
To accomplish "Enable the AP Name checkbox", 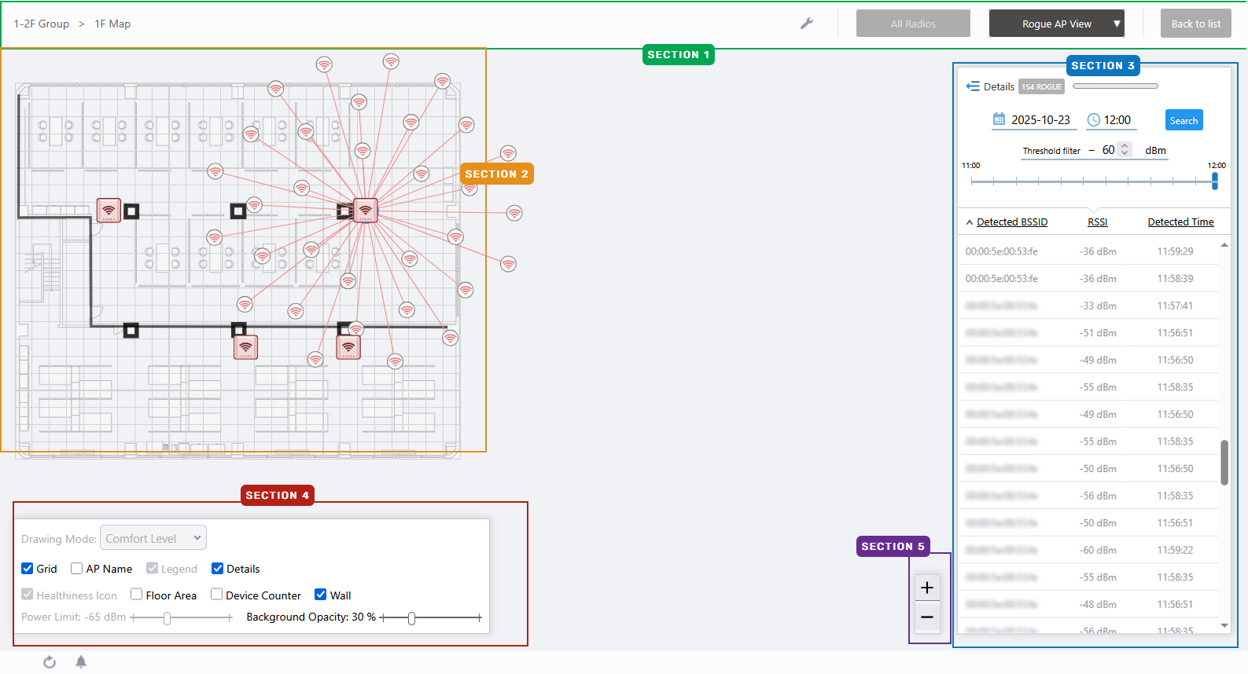I will [77, 569].
